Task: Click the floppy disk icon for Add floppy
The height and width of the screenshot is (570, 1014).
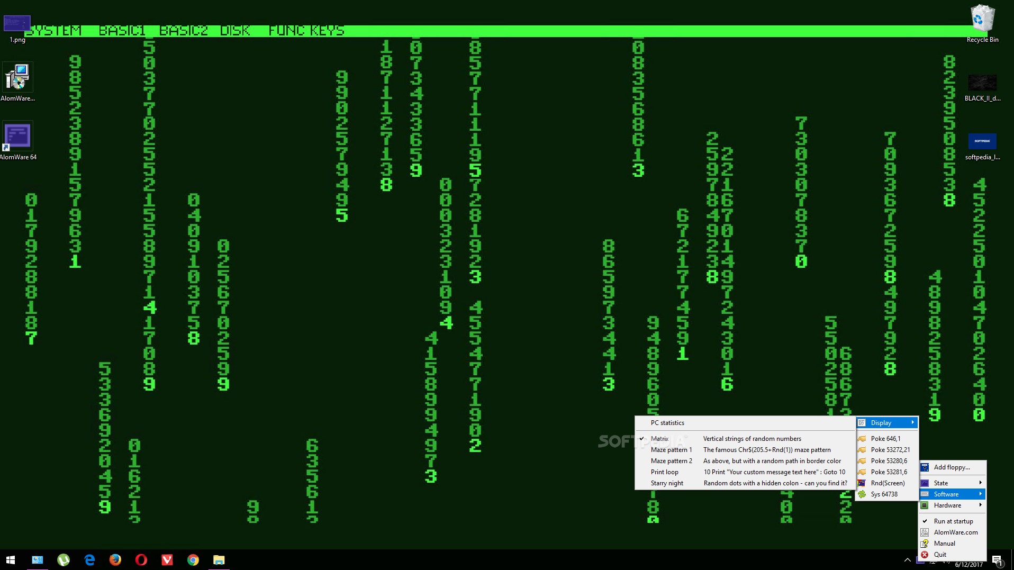Action: pos(925,467)
